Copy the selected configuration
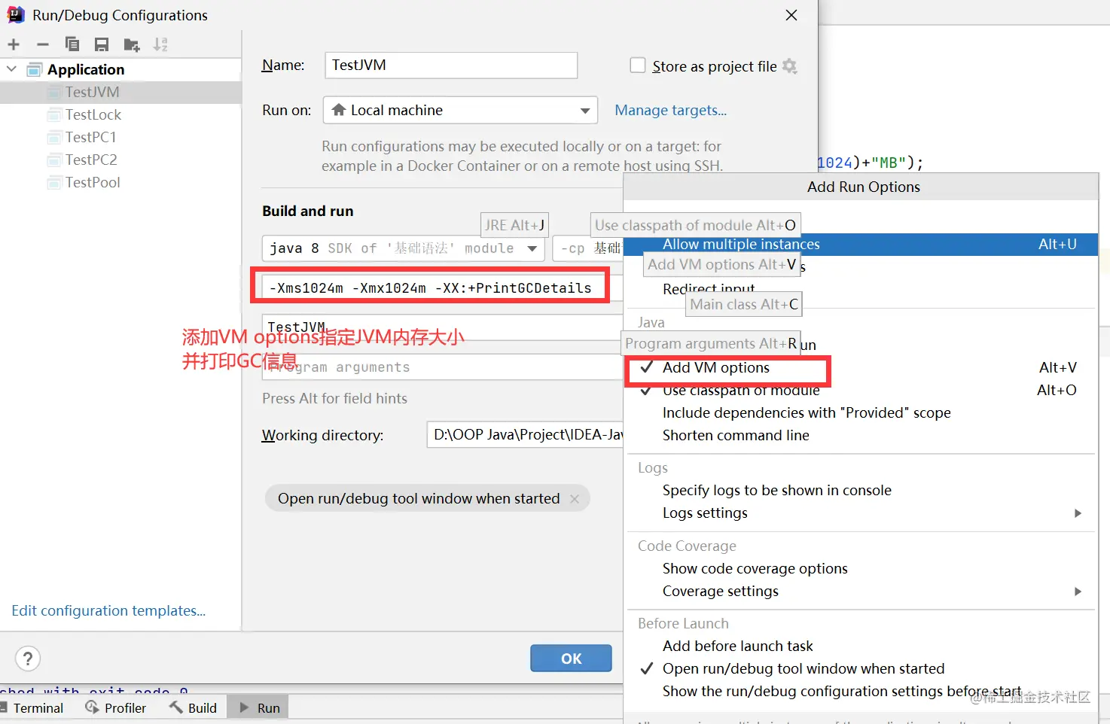Image resolution: width=1110 pixels, height=724 pixels. pyautogui.click(x=72, y=44)
